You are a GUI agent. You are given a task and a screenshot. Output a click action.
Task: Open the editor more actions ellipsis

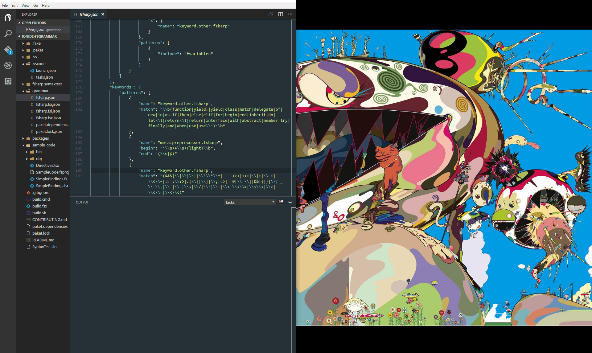click(290, 14)
